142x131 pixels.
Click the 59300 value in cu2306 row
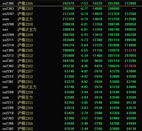[115, 124]
